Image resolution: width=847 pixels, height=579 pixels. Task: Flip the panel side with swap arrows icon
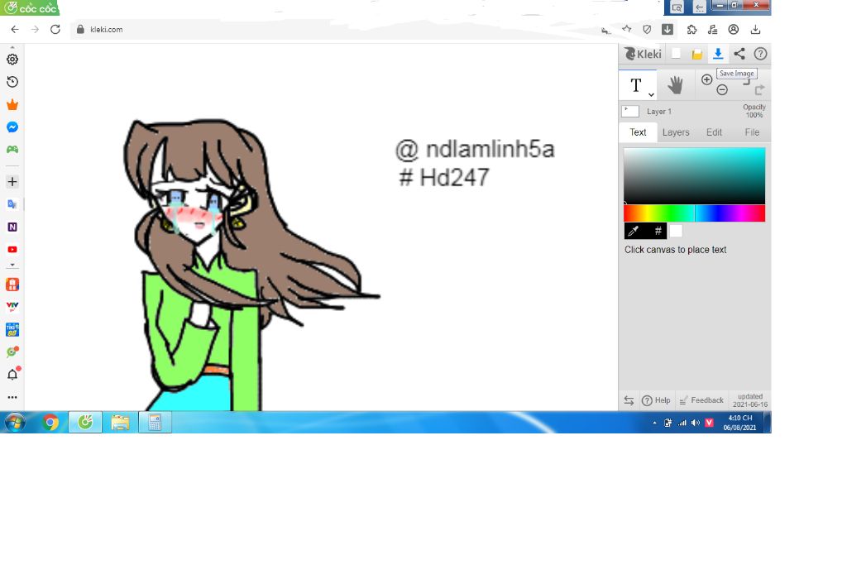tap(629, 400)
